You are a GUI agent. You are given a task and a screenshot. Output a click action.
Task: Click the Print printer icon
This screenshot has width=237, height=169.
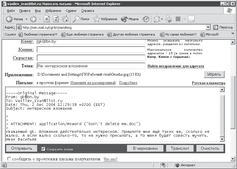point(169,19)
